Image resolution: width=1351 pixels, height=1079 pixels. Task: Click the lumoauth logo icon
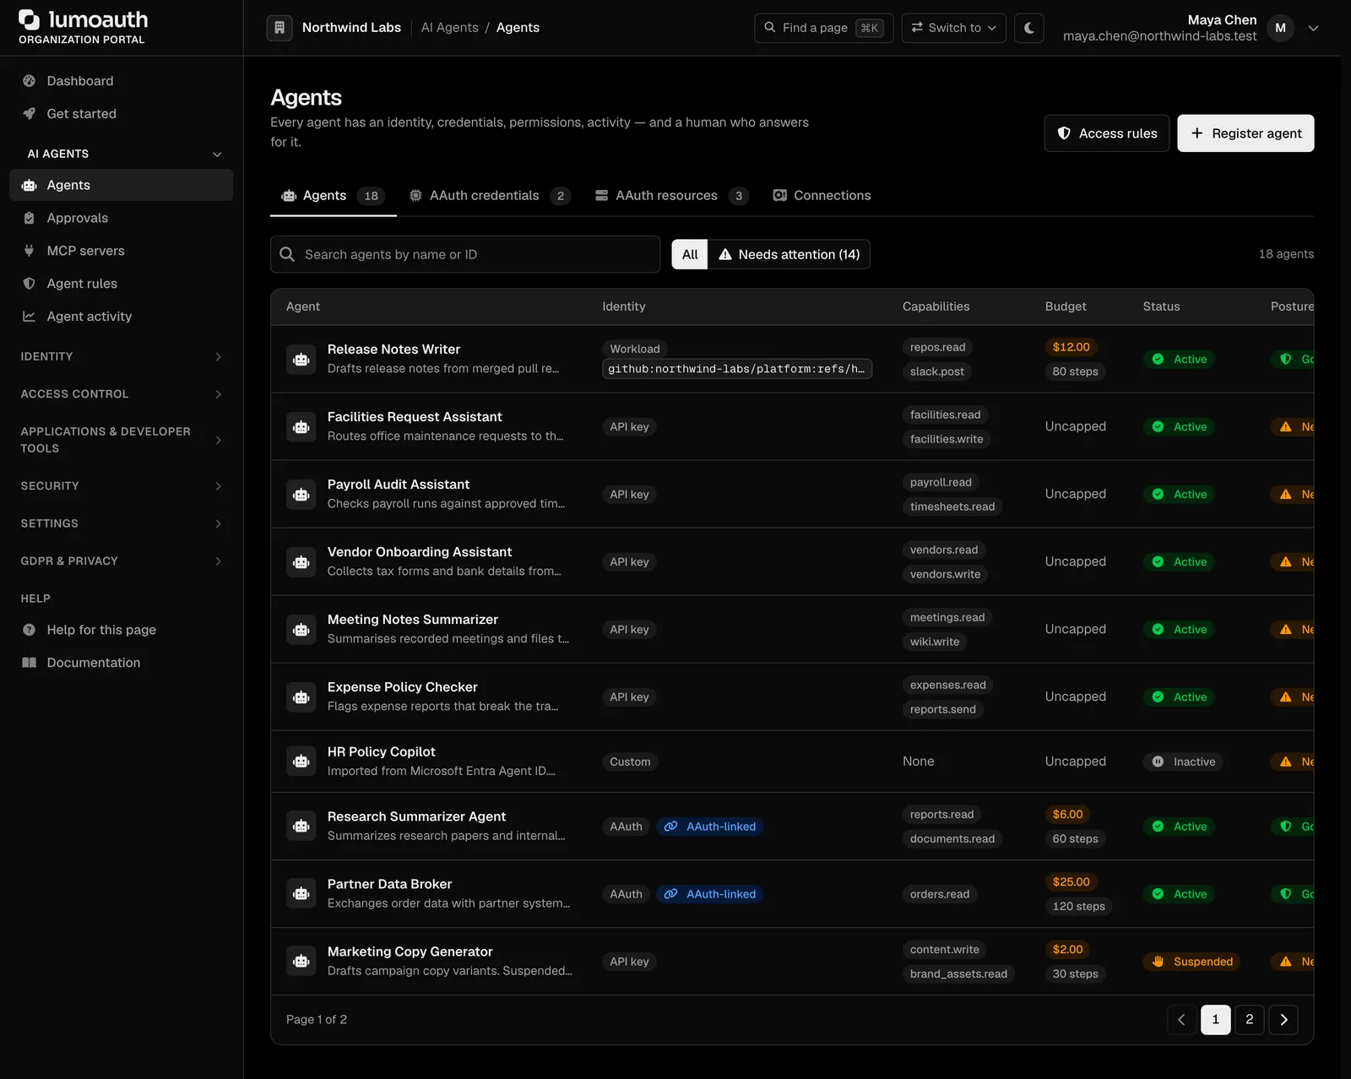pyautogui.click(x=30, y=19)
